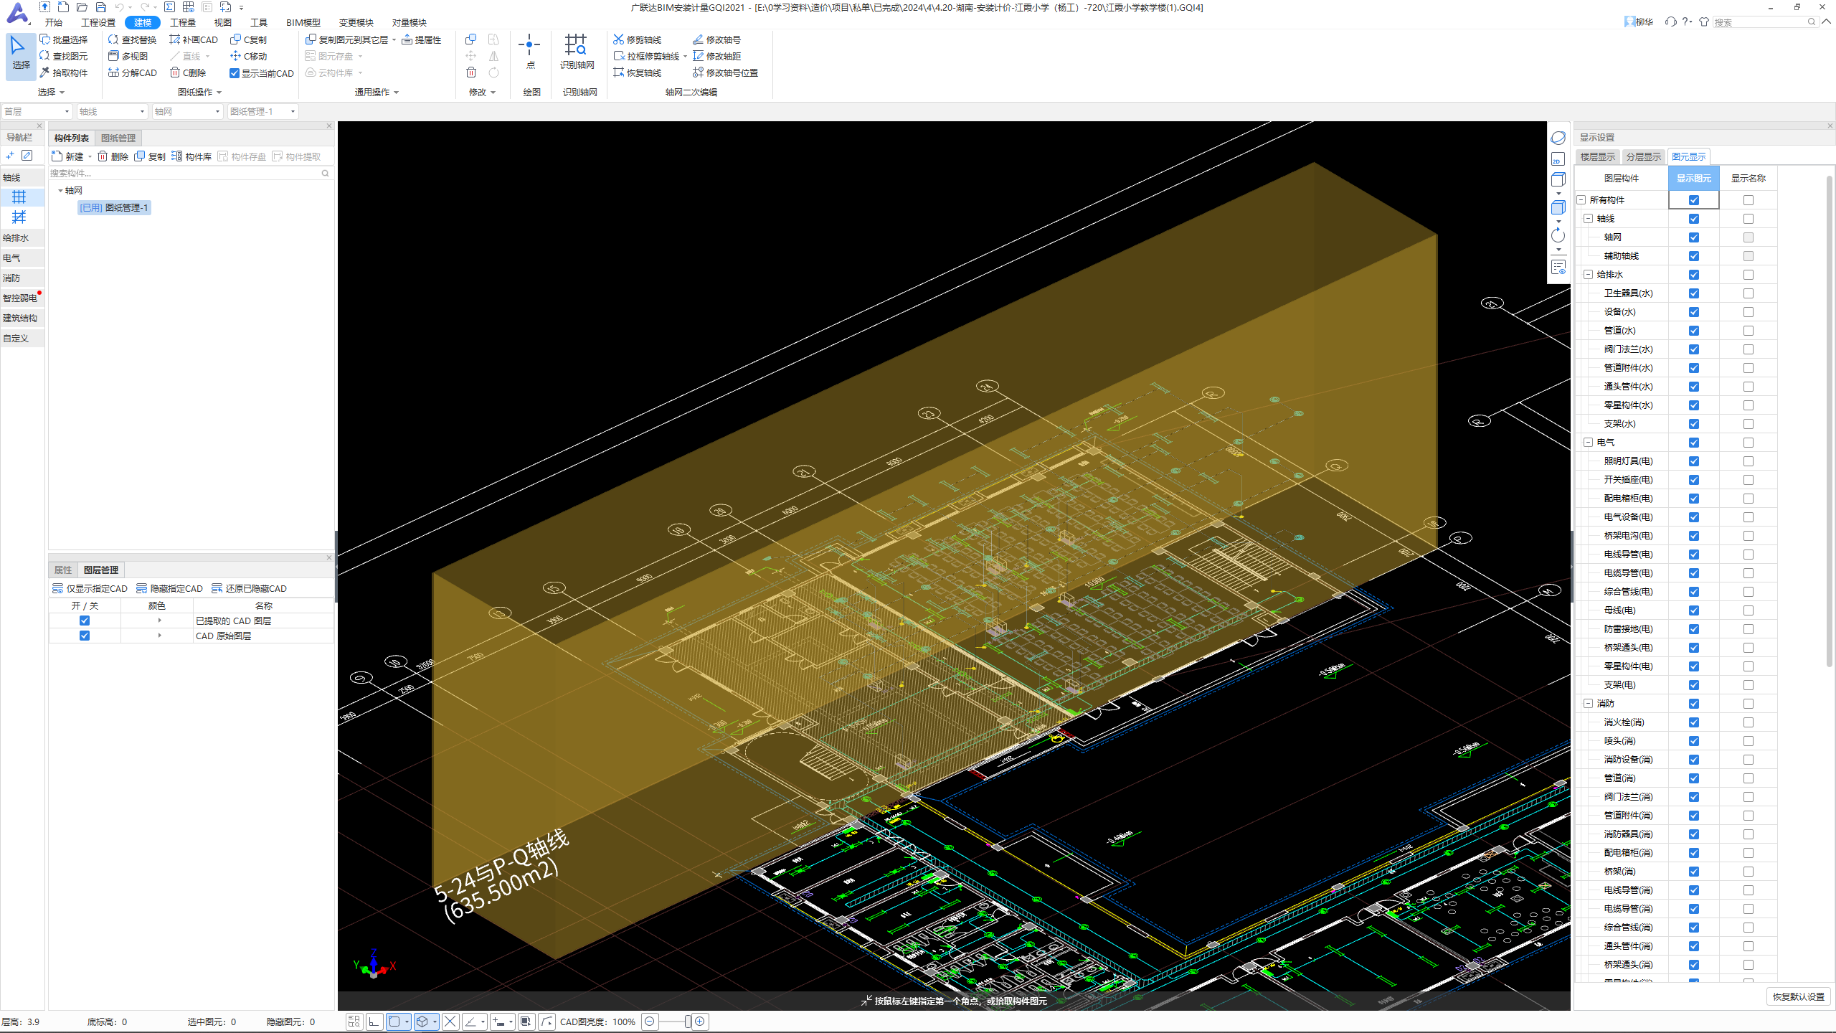Launch 识别轴网 recognize grid tool
This screenshot has height=1033, width=1836.
click(577, 52)
